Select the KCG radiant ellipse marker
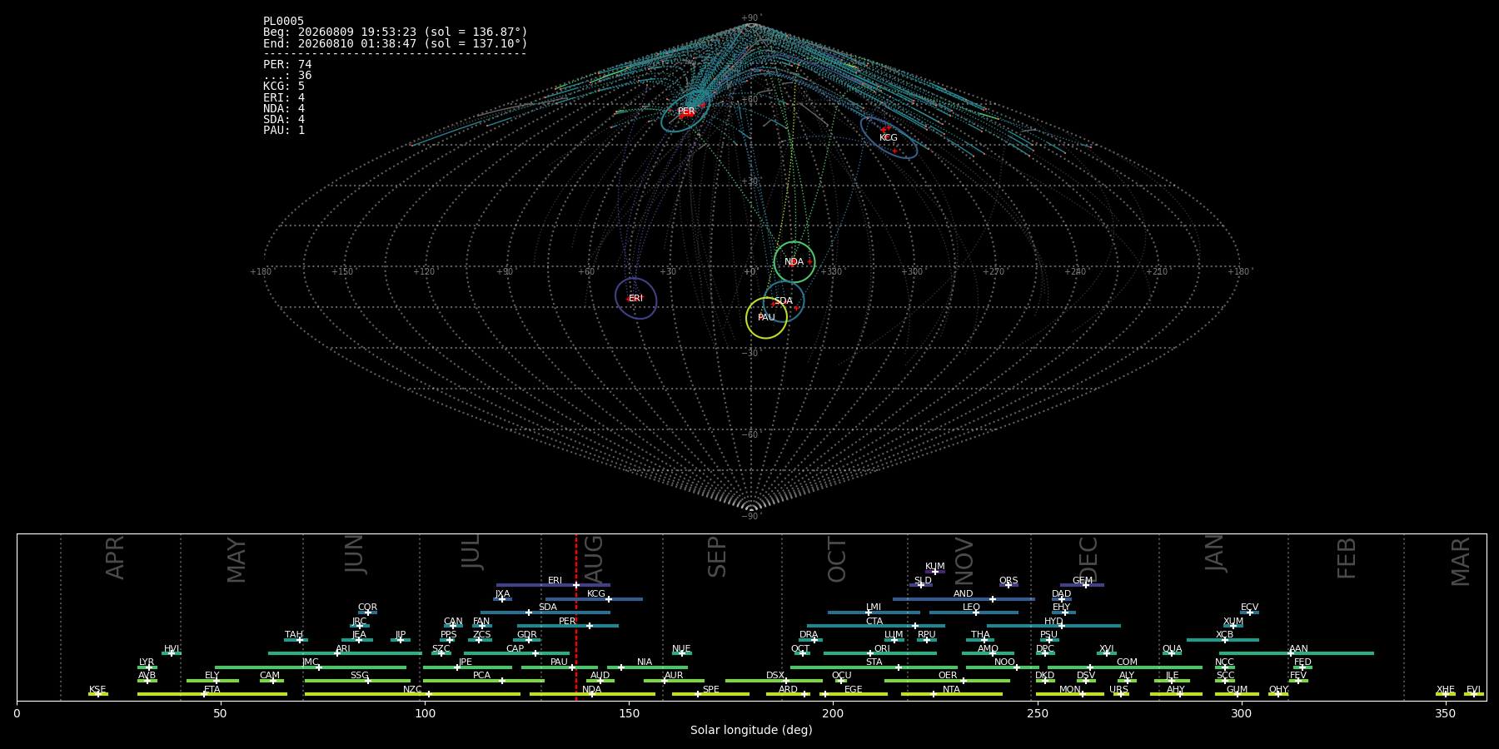 tap(889, 137)
